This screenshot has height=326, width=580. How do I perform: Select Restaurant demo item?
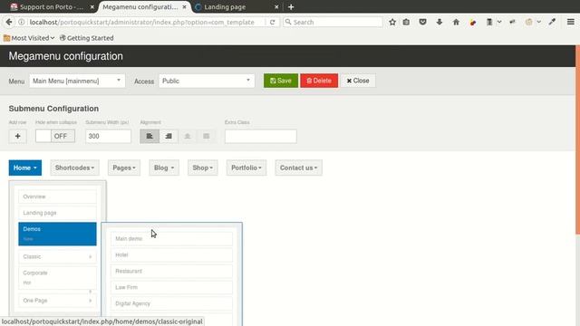[x=171, y=272]
